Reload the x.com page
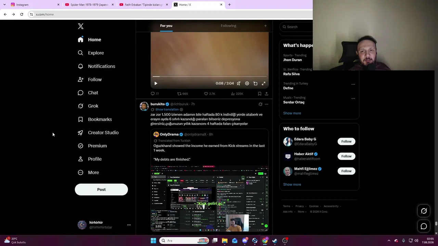The width and height of the screenshot is (438, 246). pos(22,14)
